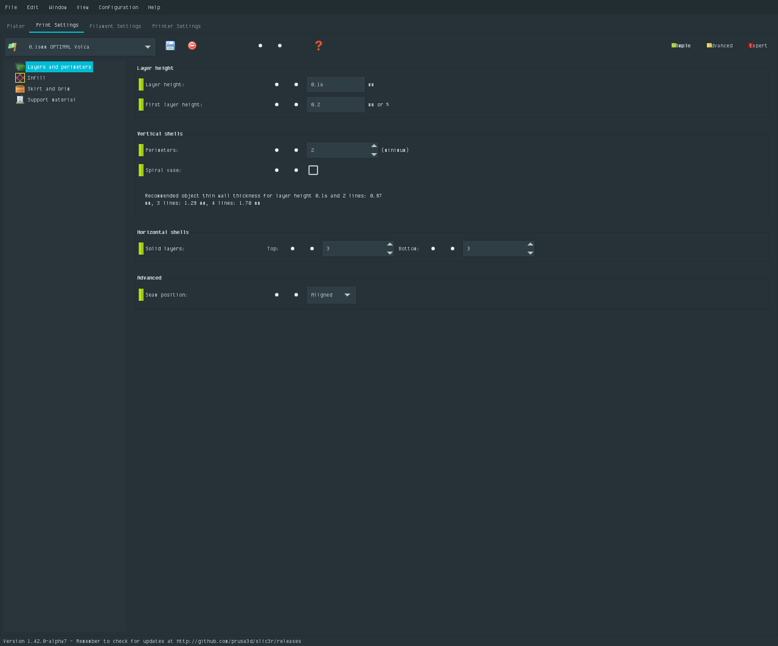Screen dimensions: 778x646
Task: Switch to Expert mode
Action: click(x=758, y=46)
